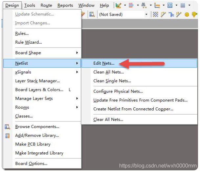Launch Rule Wizard...

42,42
